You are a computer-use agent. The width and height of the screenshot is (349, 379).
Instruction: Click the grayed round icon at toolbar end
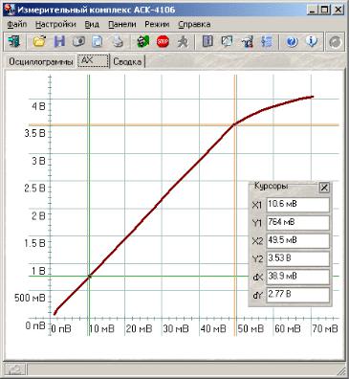336,42
